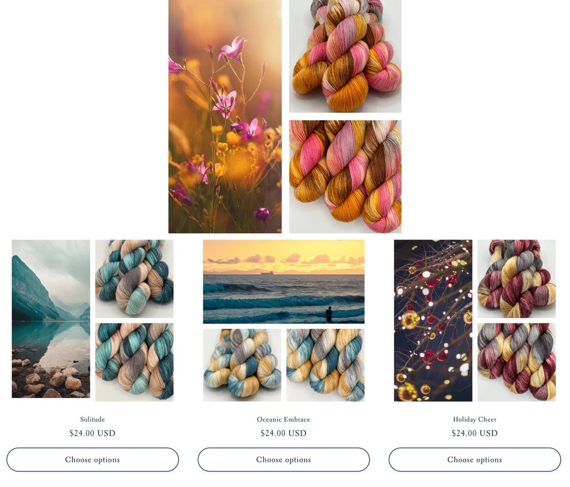Click Choose options under Oceanic Embrace

pyautogui.click(x=283, y=460)
